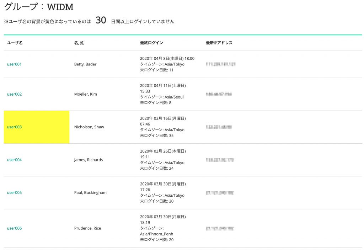Click the 名, 姓 column header
Screen dimensions: 364x250
(x=79, y=43)
